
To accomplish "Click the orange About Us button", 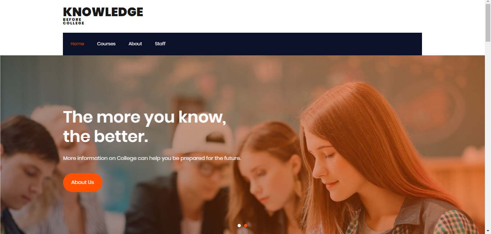I will click(x=83, y=182).
